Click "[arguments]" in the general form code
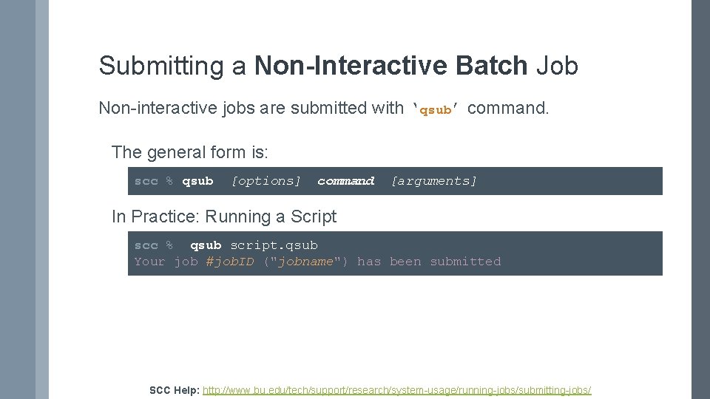 [433, 181]
